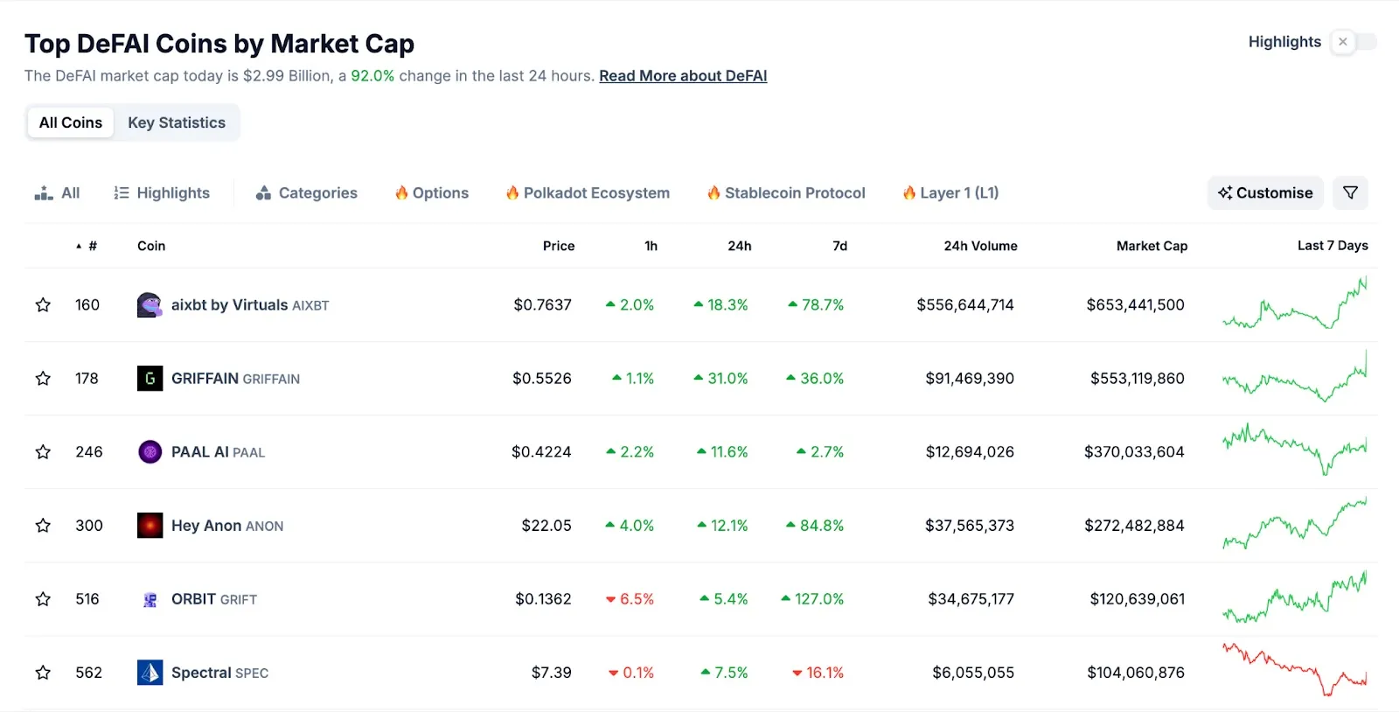Click the PAAL AI purple coin icon
Image resolution: width=1399 pixels, height=712 pixels.
click(x=150, y=452)
